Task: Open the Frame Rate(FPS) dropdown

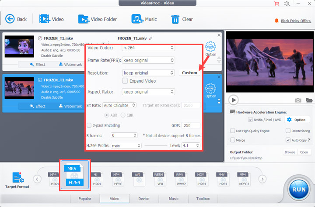Action: tap(148, 60)
